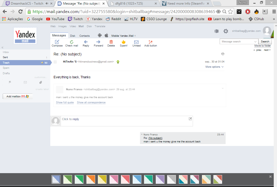The image size is (277, 187).
Task: Click the Check mail refresh icon
Action: coord(71,42)
